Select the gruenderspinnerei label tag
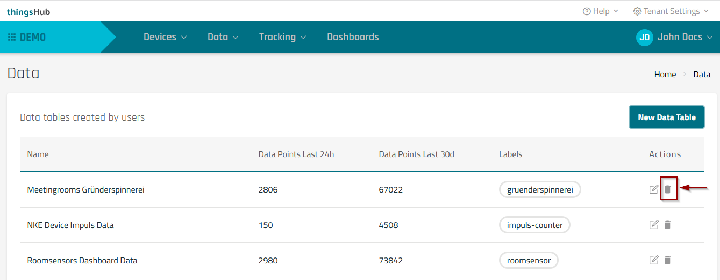 click(x=540, y=189)
